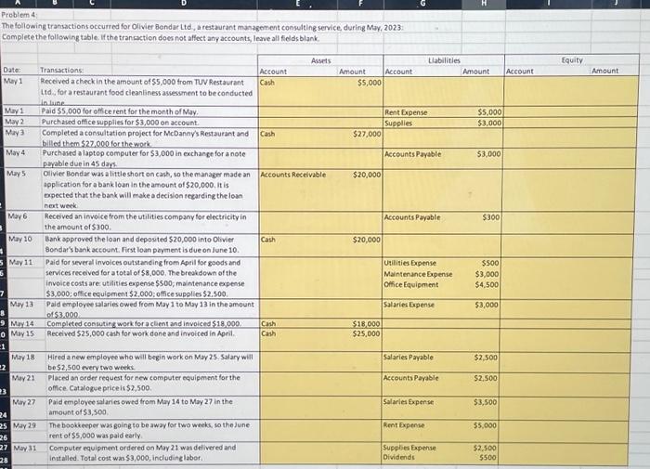Select 'Salaries Expense' in the May 13 row

click(x=409, y=305)
